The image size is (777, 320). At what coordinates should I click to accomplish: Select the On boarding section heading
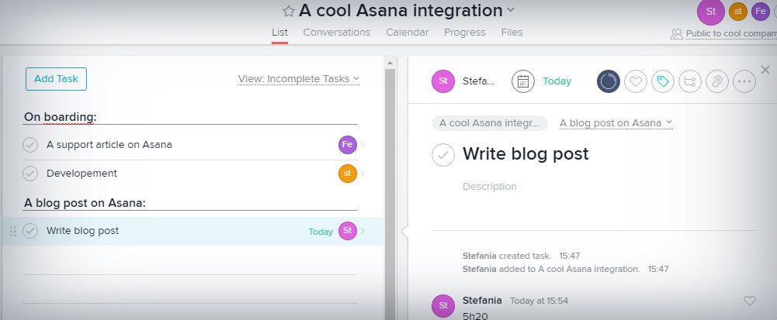tap(60, 117)
